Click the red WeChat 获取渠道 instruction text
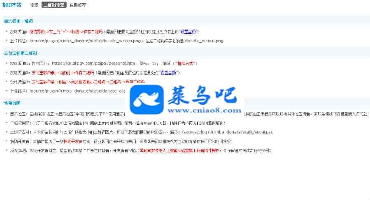 66,31
